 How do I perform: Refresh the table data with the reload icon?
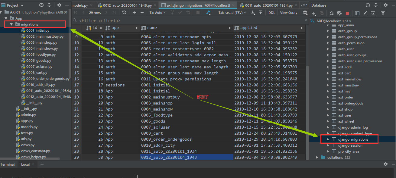click(124, 13)
